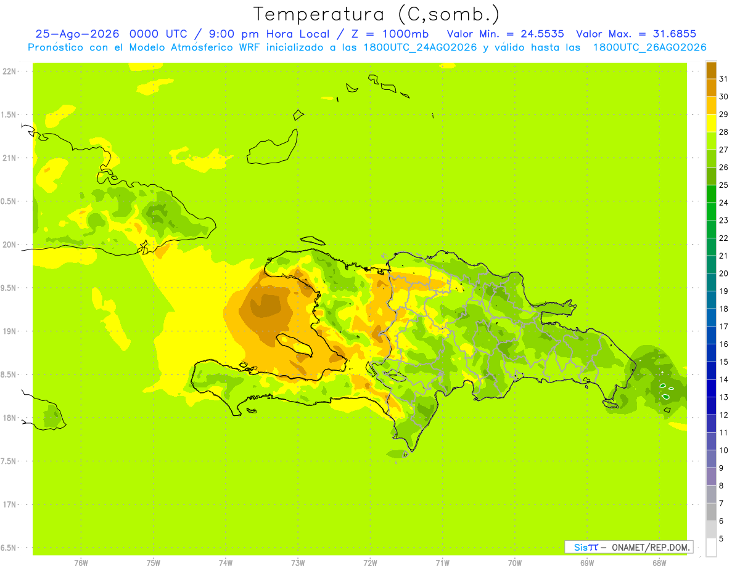Click the "19N" latitude axis label
This screenshot has width=740, height=571.
pyautogui.click(x=9, y=331)
